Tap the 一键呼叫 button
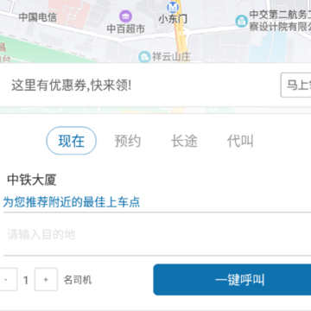Viewport: 311px width, 311px height. click(x=232, y=280)
